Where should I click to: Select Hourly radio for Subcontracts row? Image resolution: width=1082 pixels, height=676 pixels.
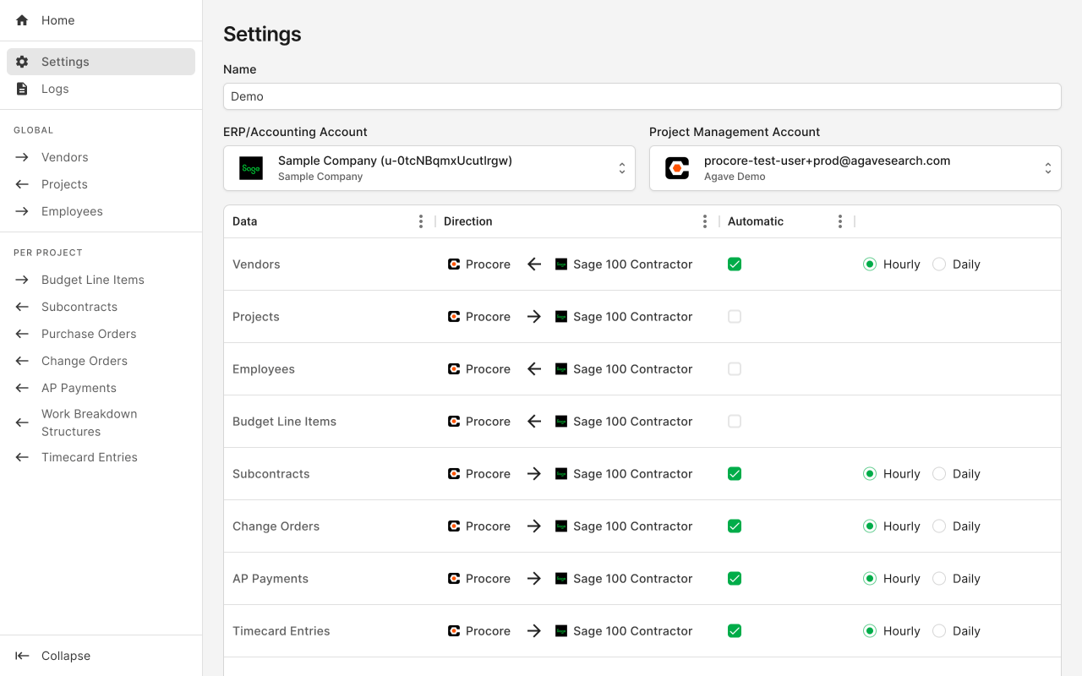click(870, 474)
